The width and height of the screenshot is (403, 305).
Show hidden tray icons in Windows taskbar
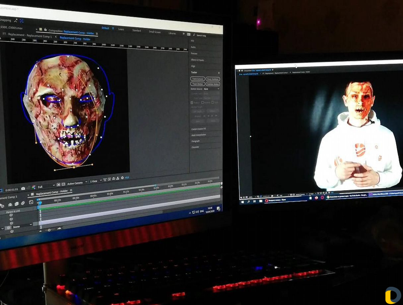[x=190, y=213]
